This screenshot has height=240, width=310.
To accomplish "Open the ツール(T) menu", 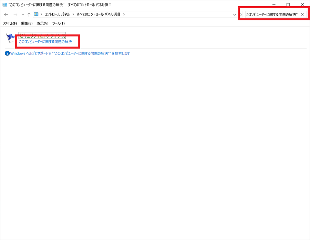I will pos(58,23).
